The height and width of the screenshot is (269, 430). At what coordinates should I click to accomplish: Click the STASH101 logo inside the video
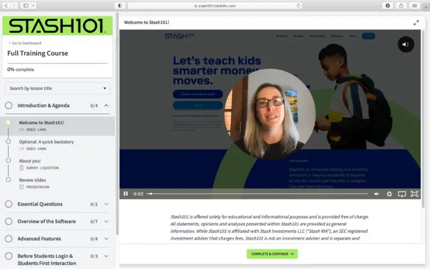(179, 36)
